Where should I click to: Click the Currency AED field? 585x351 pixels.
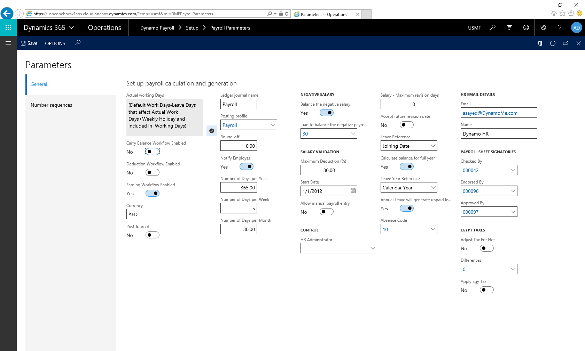click(134, 214)
